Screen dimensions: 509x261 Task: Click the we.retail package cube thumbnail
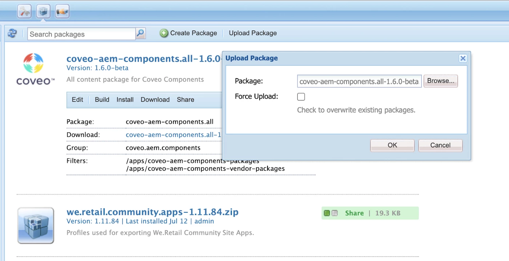(x=36, y=225)
